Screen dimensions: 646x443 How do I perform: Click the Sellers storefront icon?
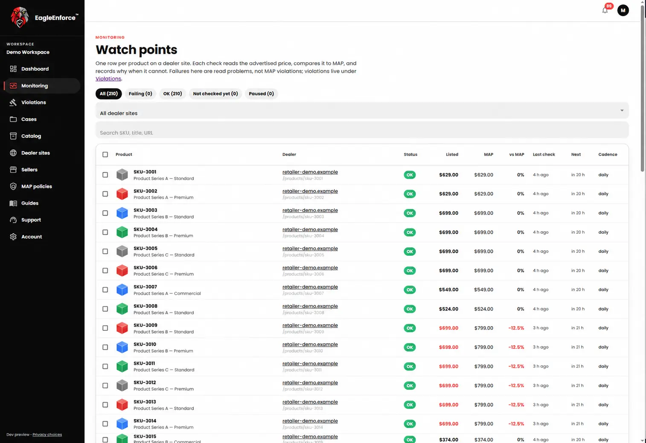point(13,170)
